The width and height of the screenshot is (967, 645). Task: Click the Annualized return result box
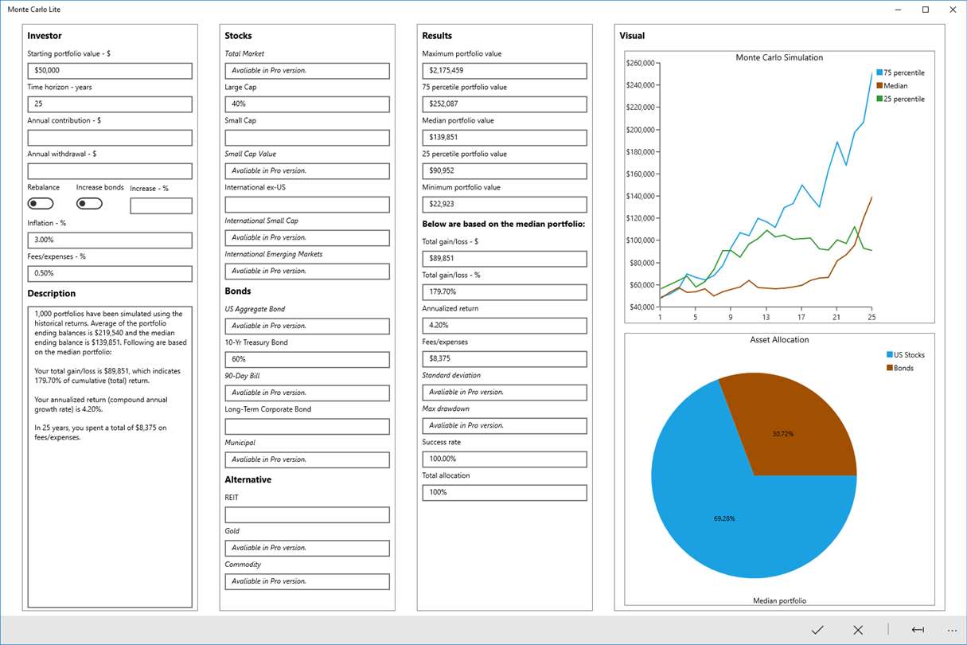tap(505, 326)
